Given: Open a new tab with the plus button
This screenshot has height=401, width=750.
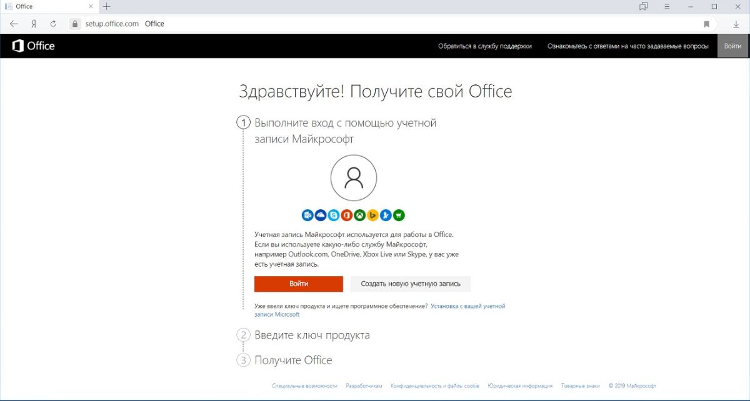Looking at the screenshot, I should [x=107, y=6].
